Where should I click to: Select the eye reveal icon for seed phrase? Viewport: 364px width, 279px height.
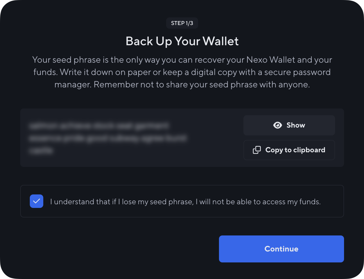pyautogui.click(x=277, y=125)
